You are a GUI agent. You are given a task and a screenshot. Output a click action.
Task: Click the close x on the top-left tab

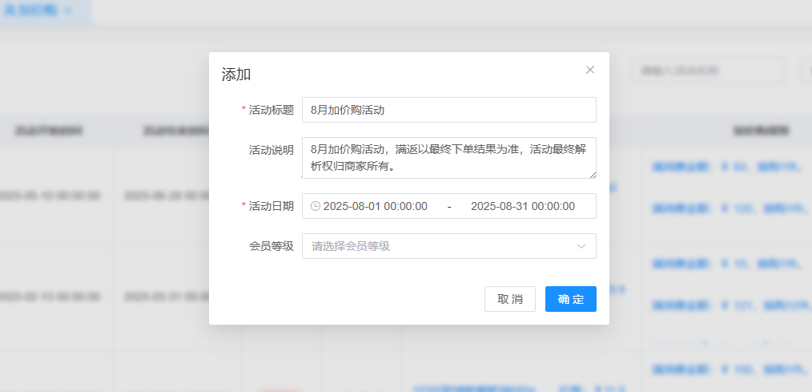pyautogui.click(x=69, y=10)
